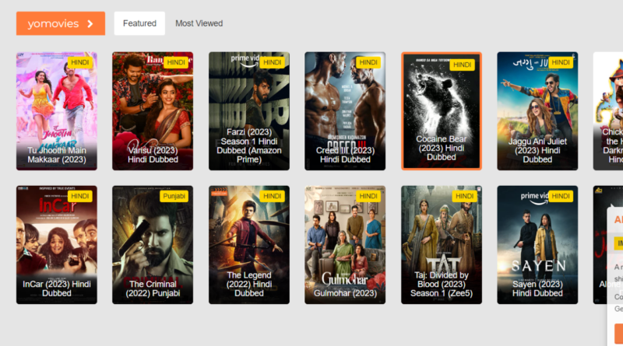623x346 pixels.
Task: Click the 'Gulmohar (2023)' title text
Action: tap(345, 293)
